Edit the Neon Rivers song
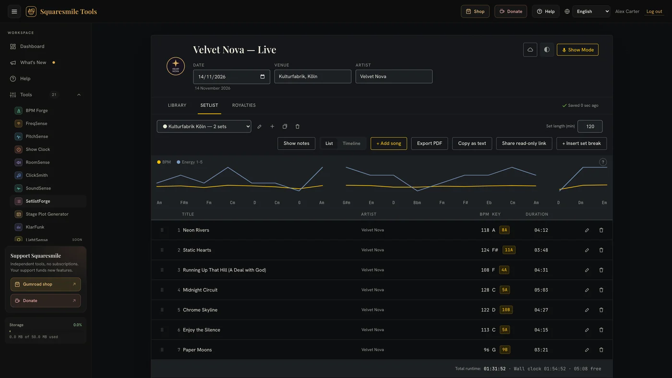The height and width of the screenshot is (378, 672). click(587, 230)
